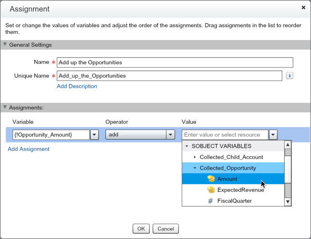Click the coins icon next to Amount

pyautogui.click(x=211, y=179)
